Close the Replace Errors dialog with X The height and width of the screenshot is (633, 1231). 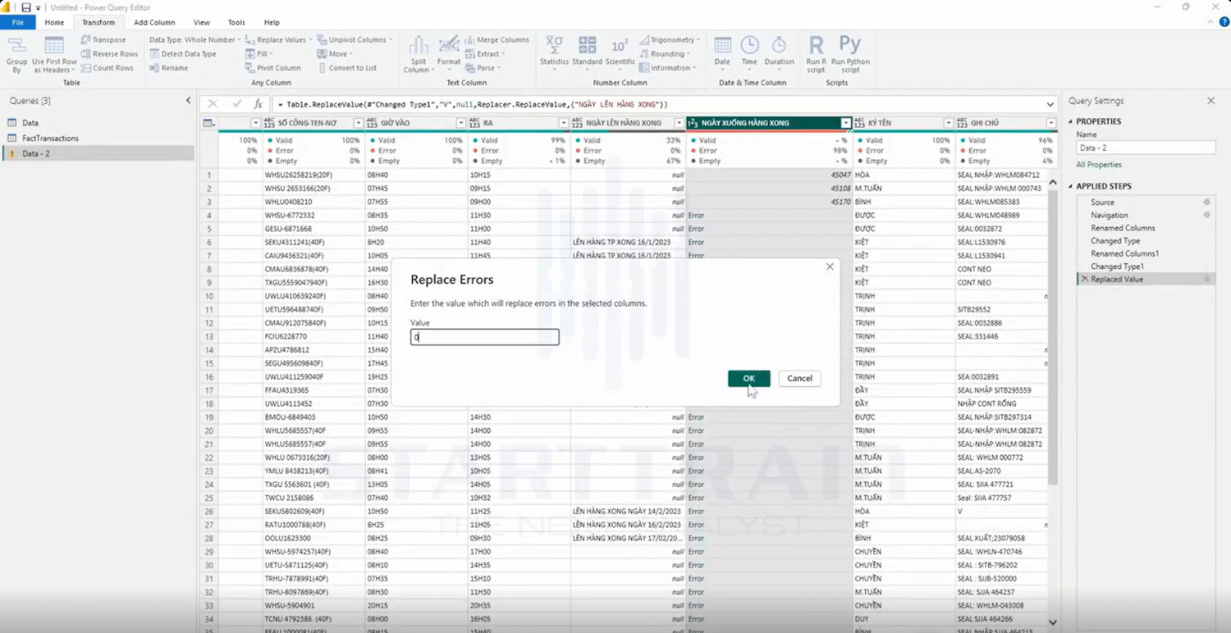pos(830,266)
